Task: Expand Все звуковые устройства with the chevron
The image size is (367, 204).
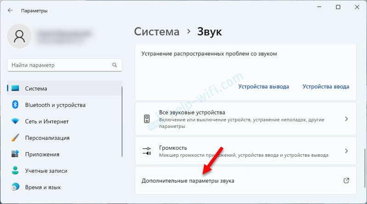Action: point(346,119)
